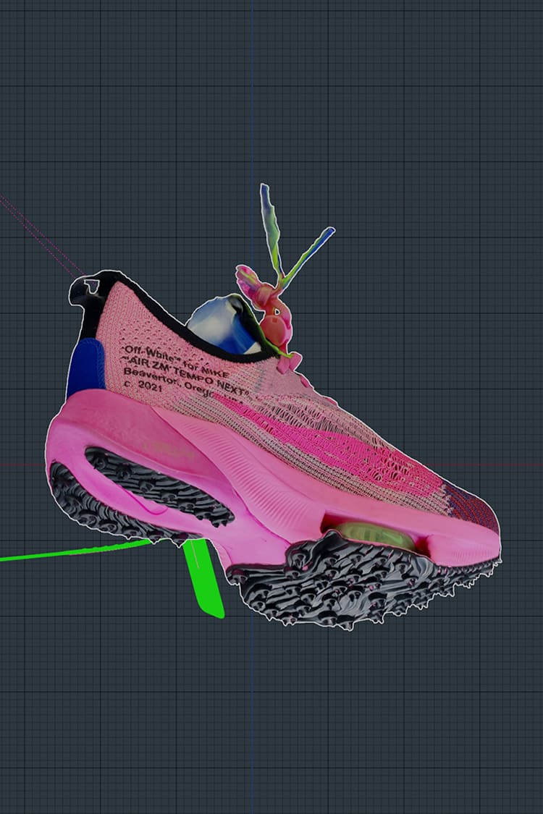
Task: Click the black heel pull tab
Action: [x=83, y=292]
